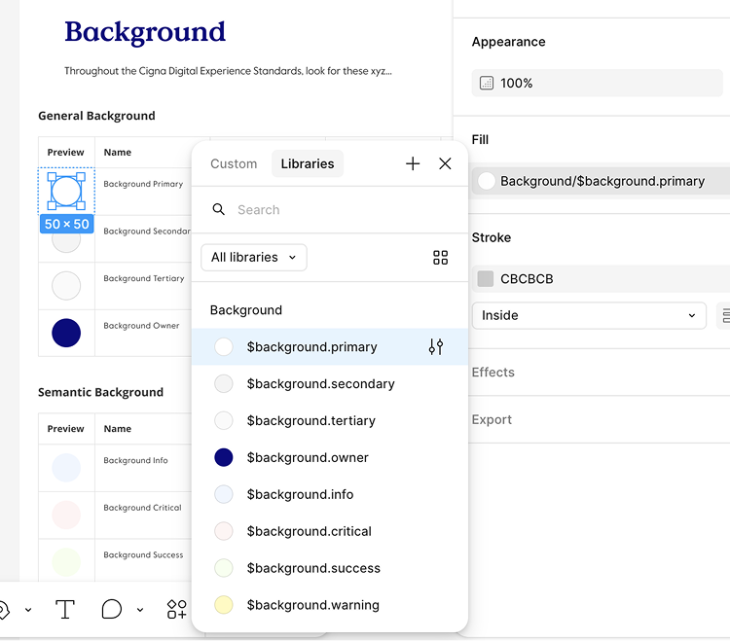Choose the $background.secondary style
Screen dimensions: 730x641
point(320,384)
